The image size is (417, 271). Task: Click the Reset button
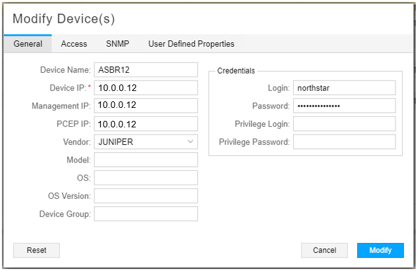pos(36,250)
